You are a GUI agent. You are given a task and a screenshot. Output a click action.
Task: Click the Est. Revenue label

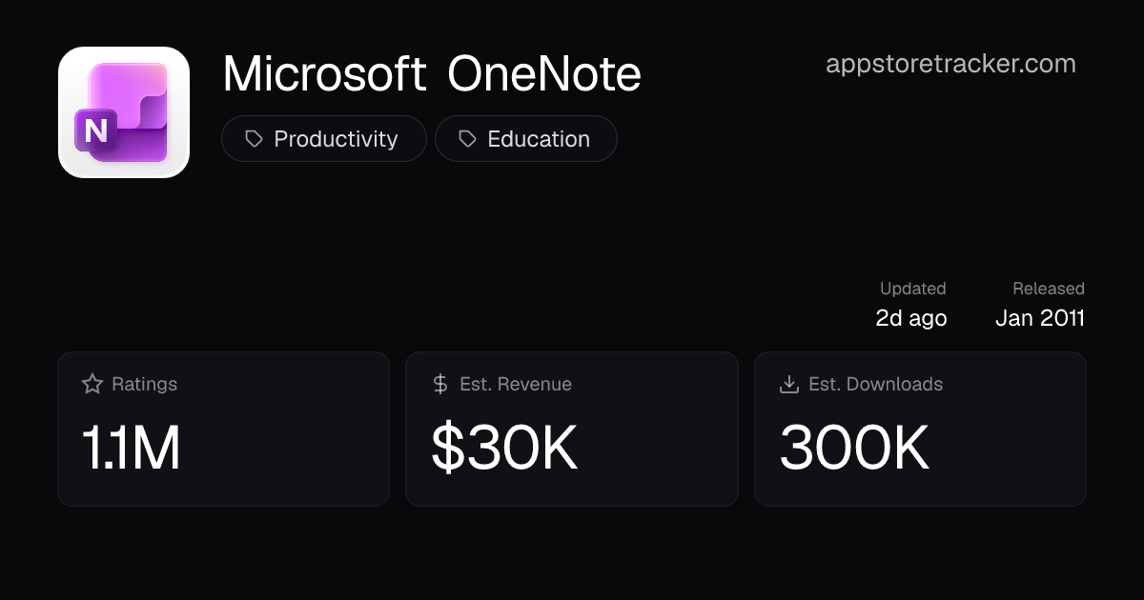(x=516, y=384)
